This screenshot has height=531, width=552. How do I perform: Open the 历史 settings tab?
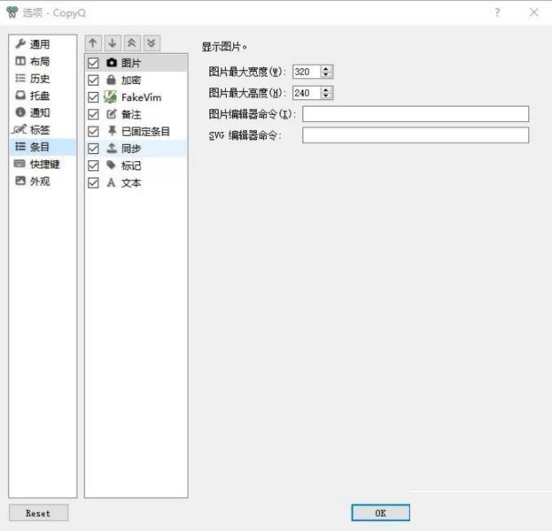pyautogui.click(x=43, y=78)
